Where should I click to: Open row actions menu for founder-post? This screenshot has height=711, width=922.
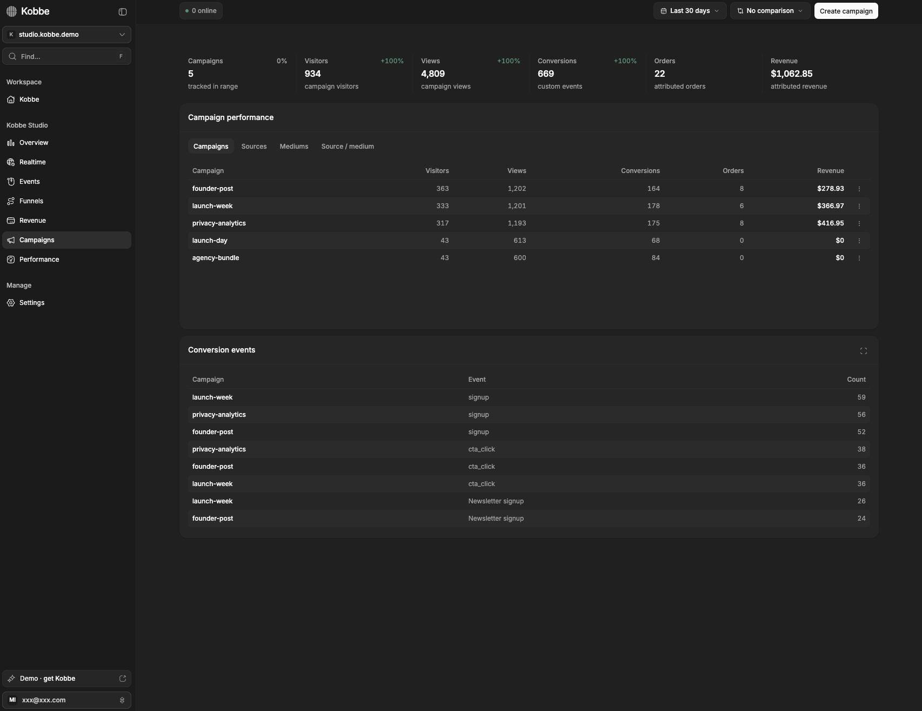859,189
